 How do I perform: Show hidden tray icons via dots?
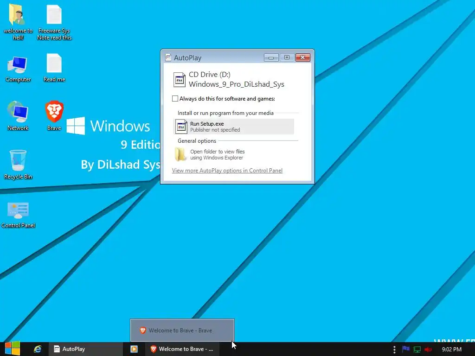pyautogui.click(x=394, y=350)
